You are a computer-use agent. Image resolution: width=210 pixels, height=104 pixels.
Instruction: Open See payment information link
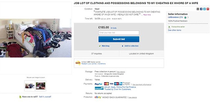(142, 85)
